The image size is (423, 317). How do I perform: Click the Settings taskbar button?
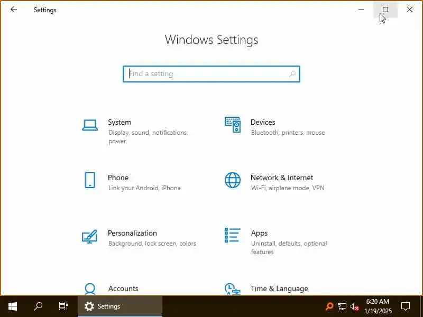pos(120,306)
